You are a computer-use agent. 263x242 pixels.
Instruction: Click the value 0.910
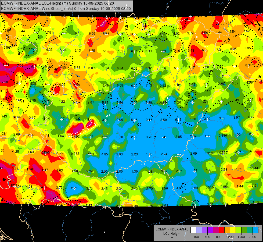pyautogui.click(x=208, y=153)
